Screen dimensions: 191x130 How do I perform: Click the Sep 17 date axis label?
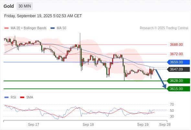pyautogui.click(x=33, y=124)
